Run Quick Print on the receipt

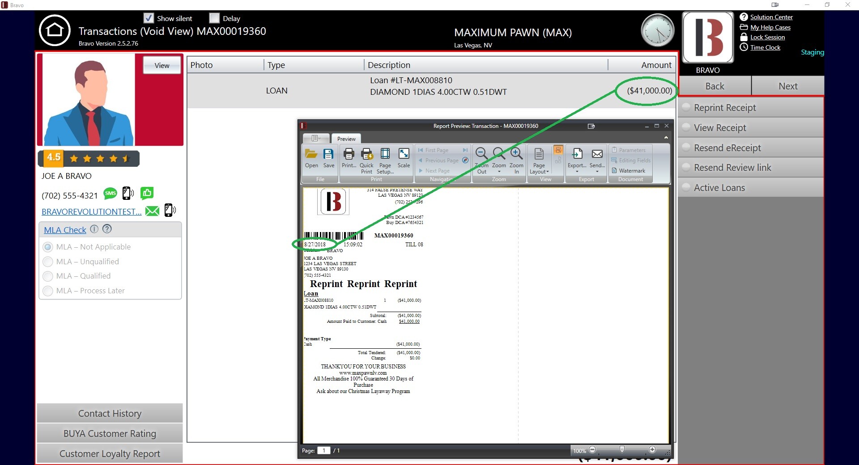click(366, 161)
